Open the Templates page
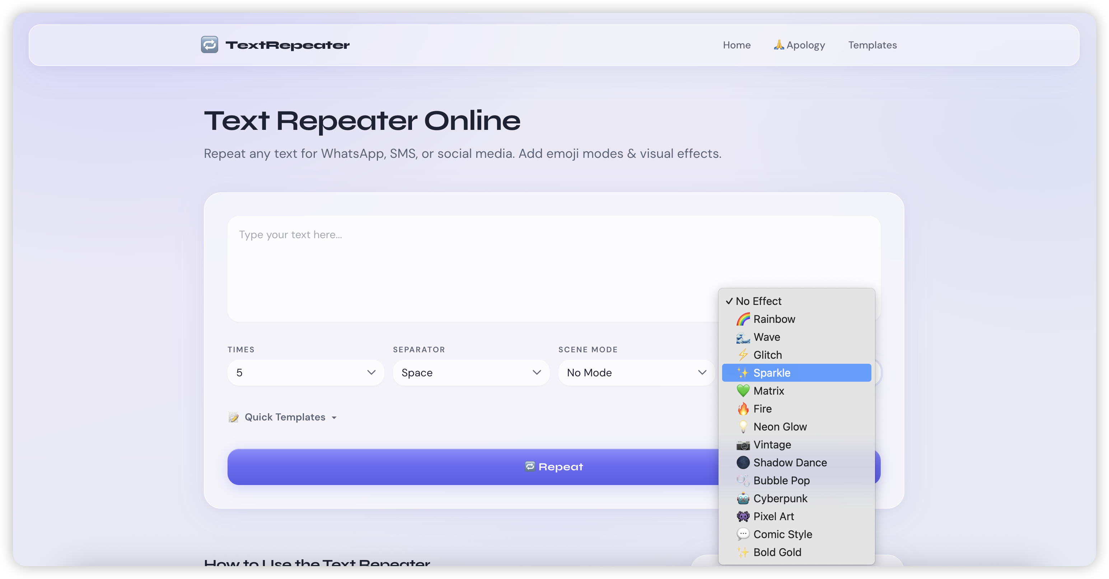Screen dimensions: 1109x579 pos(872,45)
